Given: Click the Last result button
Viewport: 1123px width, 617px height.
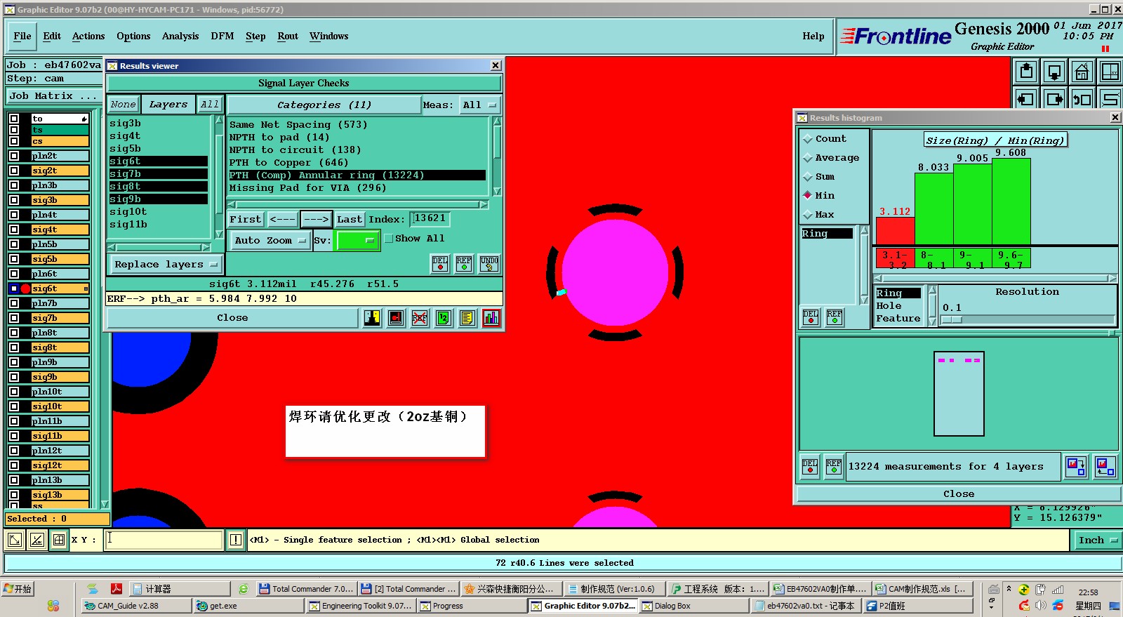Looking at the screenshot, I should (x=350, y=220).
